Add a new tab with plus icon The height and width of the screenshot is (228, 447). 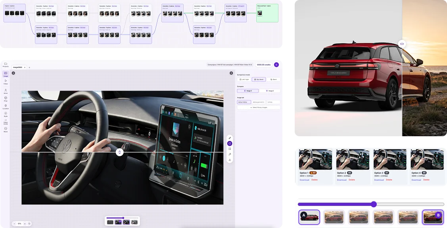(29, 68)
